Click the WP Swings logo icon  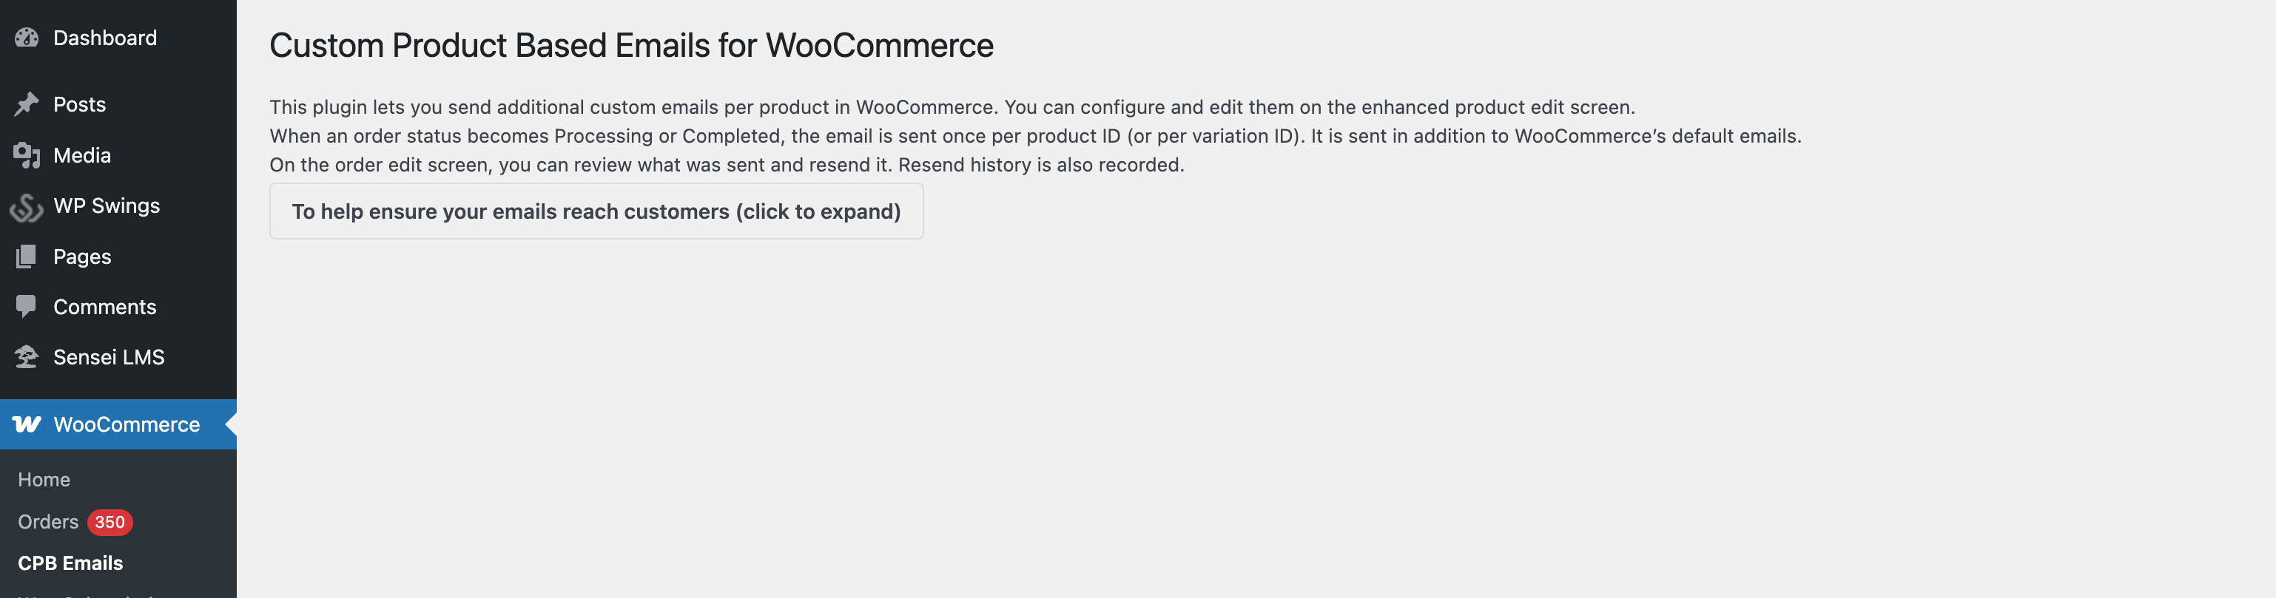[x=27, y=207]
